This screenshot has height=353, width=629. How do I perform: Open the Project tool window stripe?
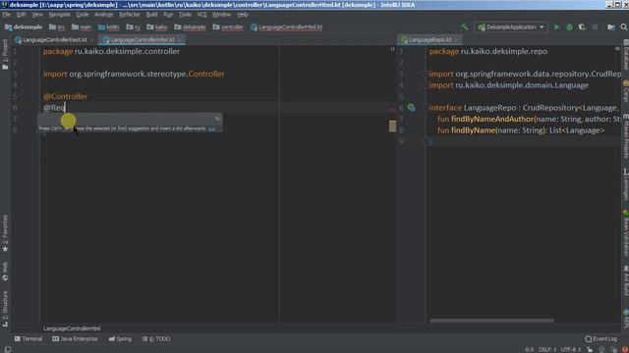pyautogui.click(x=5, y=54)
